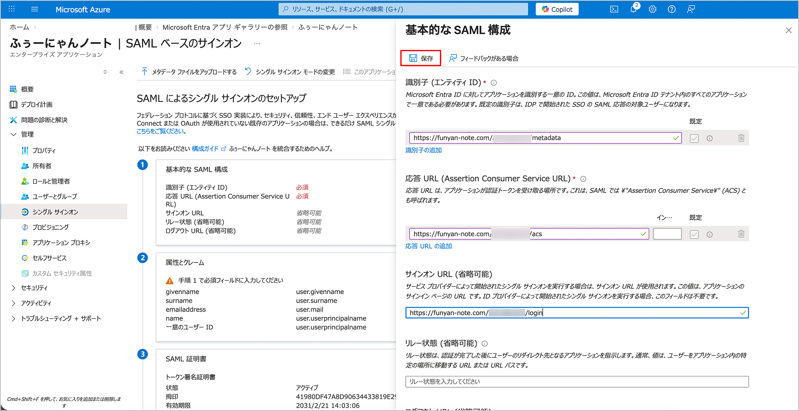Close the 基本的な SAML 構成 panel

pyautogui.click(x=788, y=30)
